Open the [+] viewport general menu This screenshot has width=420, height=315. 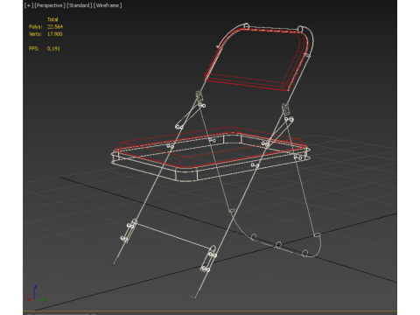pos(29,5)
